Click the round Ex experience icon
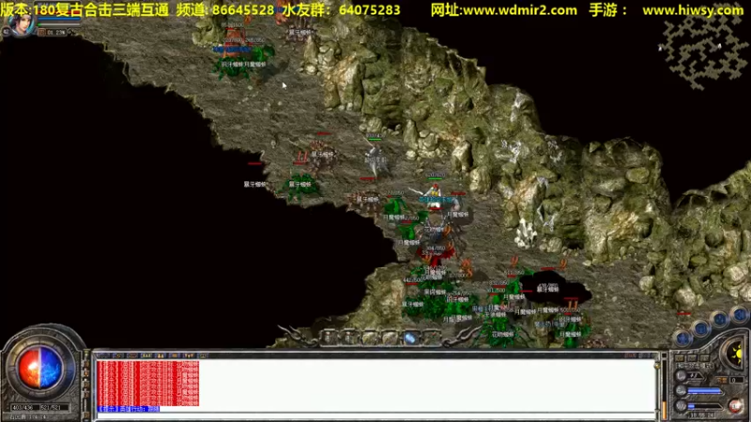This screenshot has height=422, width=751. [x=681, y=390]
